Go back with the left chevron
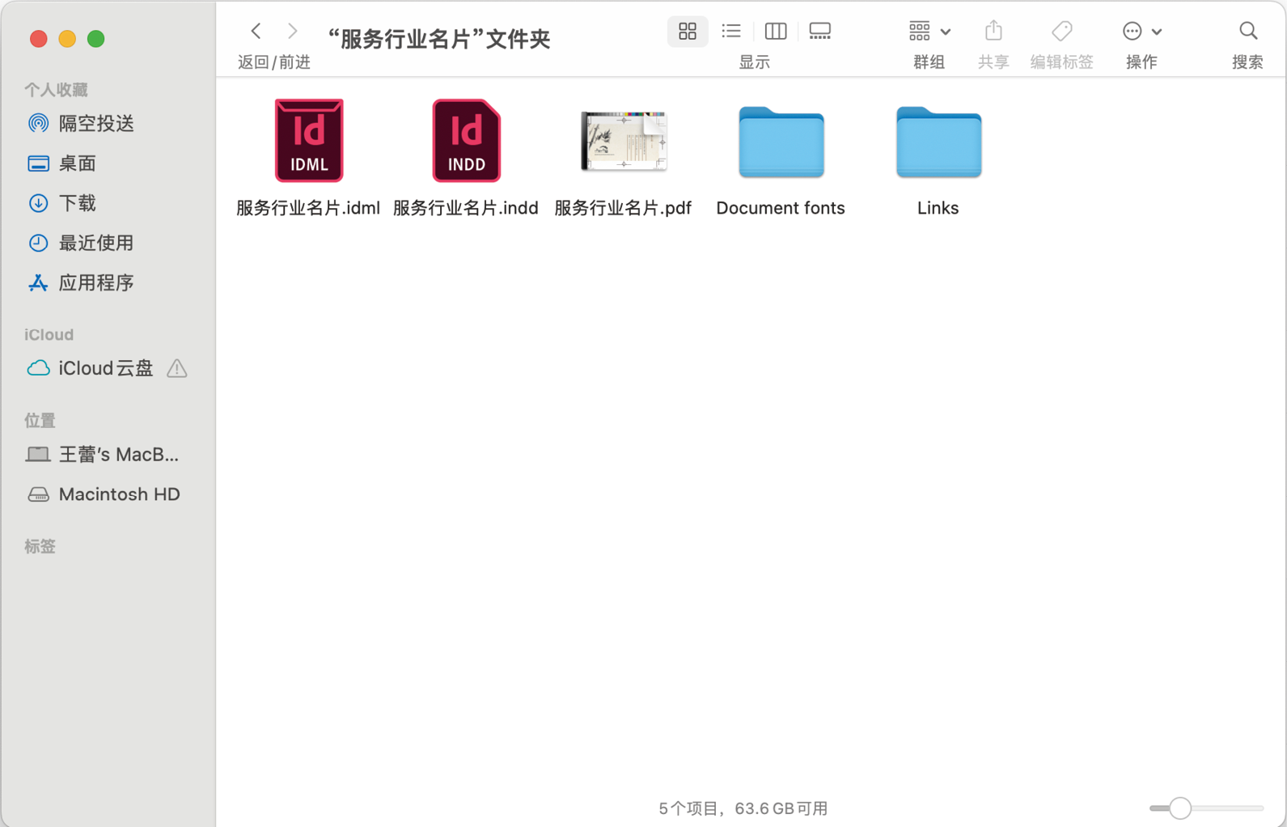The height and width of the screenshot is (827, 1287). click(x=256, y=32)
